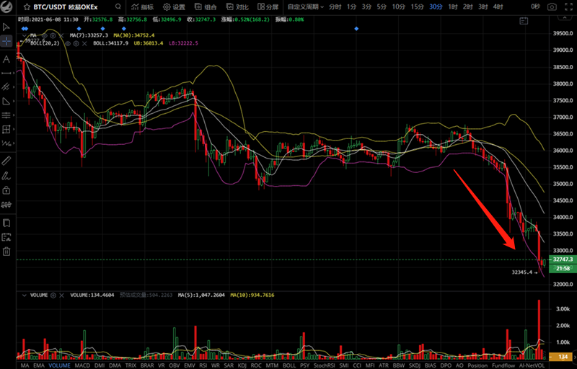Select the AI-NetVOL indicator button
Image resolution: width=577 pixels, height=369 pixels.
[x=532, y=365]
